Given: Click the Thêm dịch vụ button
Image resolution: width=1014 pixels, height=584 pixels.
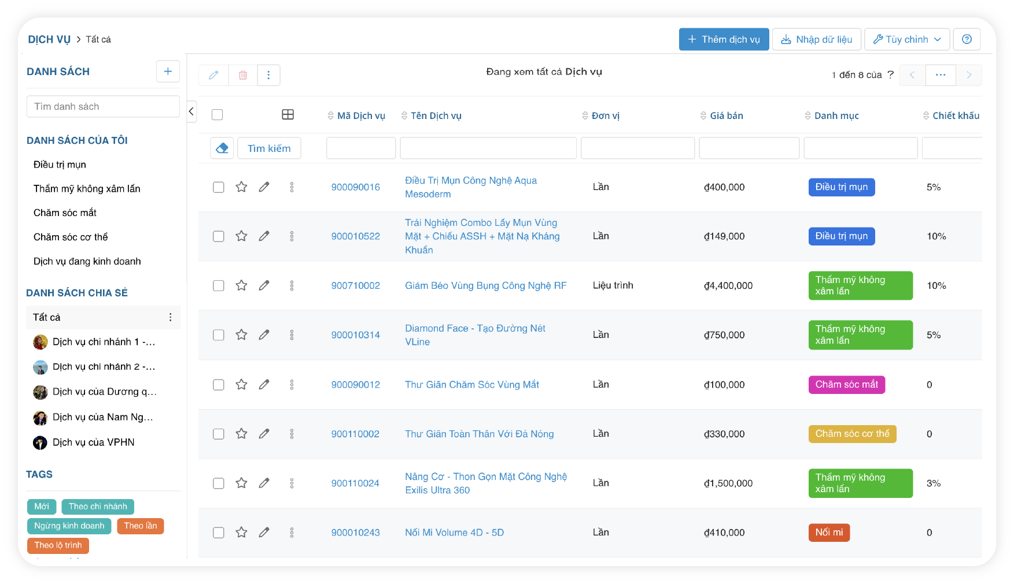Looking at the screenshot, I should click(724, 39).
